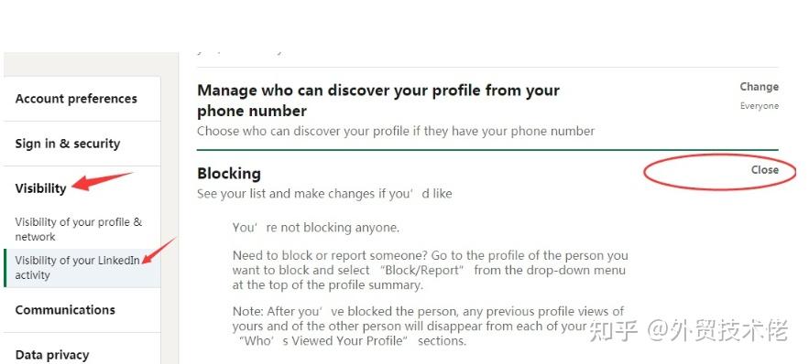The image size is (809, 364).
Task: Click the 'Need to block or report' paragraph
Action: [431, 271]
